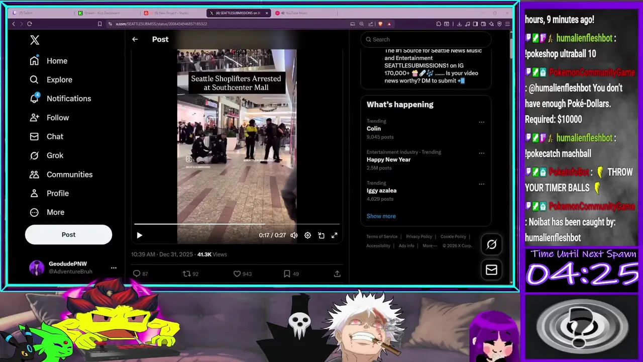Mute the video volume icon
This screenshot has height=362, width=643.
[x=294, y=235]
